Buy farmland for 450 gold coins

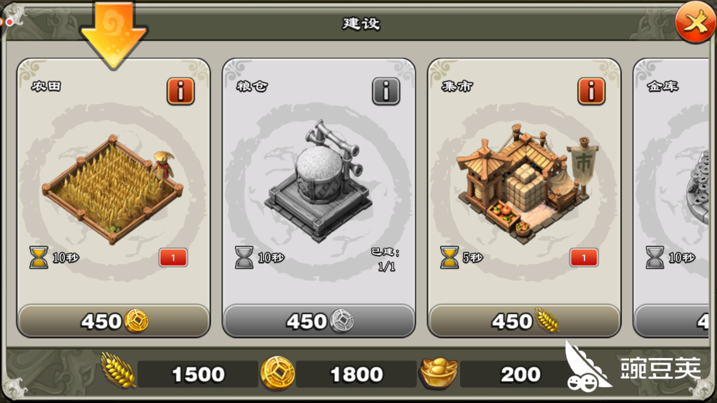tap(114, 321)
